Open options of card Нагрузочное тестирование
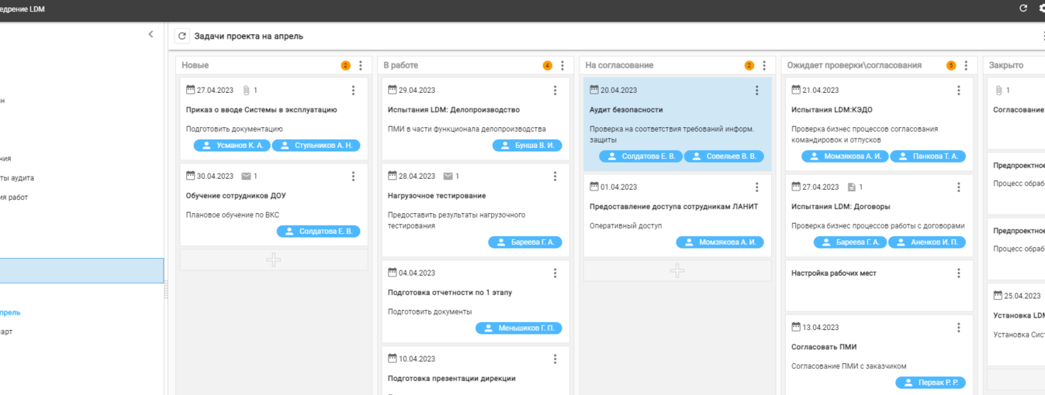Viewport: 1045px width, 395px height. [x=555, y=177]
